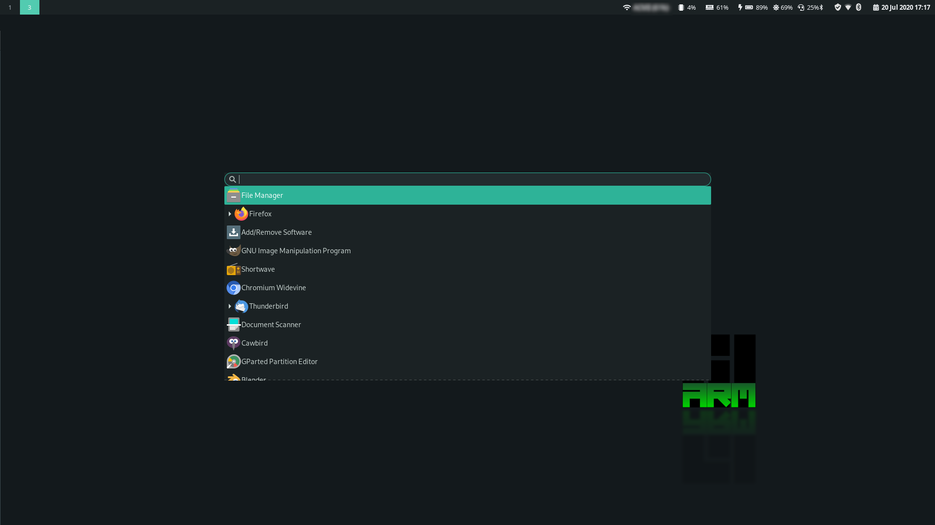
Task: Click the battery 89% indicator
Action: (753, 7)
